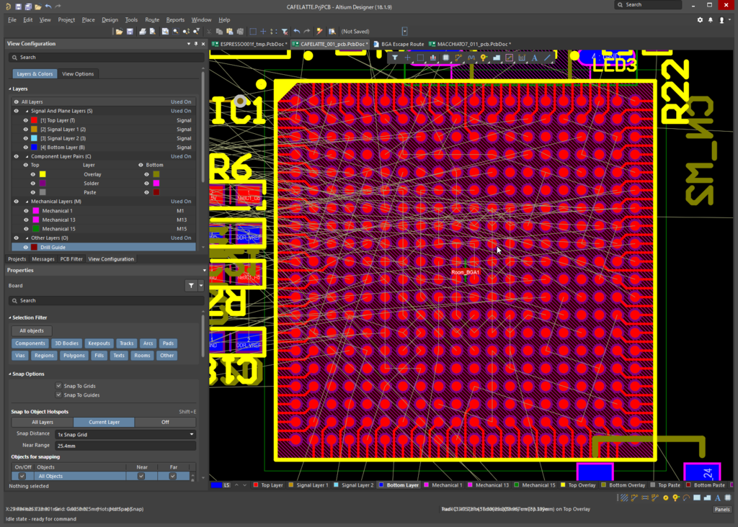Click the Place Arc icon in bottom toolbar
This screenshot has height=527, width=738.
coord(686,498)
